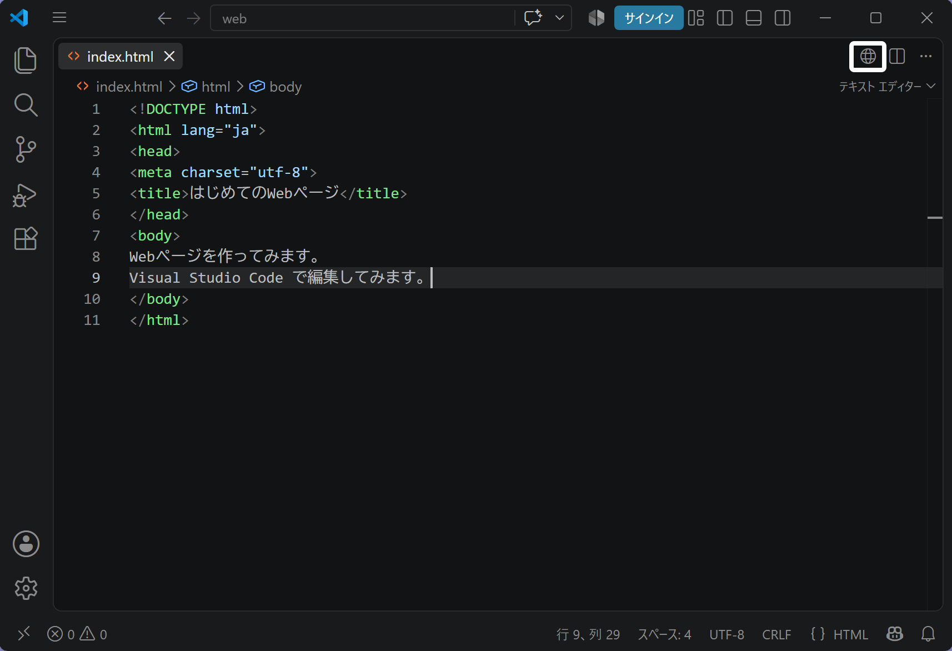Open the hamburger application menu
The height and width of the screenshot is (651, 952).
tap(59, 18)
